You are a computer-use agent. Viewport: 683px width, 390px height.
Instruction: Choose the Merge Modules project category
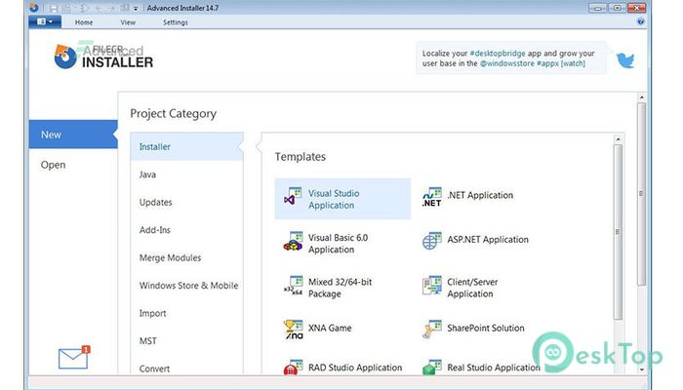186,257
